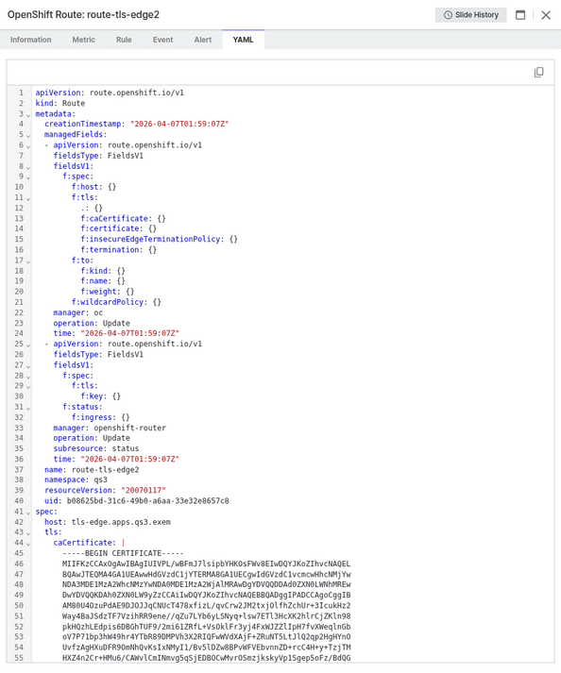
Task: Click the uid value b08625bd-31c6-49b0-a6aa-33e32e8657c8
Action: (147, 500)
